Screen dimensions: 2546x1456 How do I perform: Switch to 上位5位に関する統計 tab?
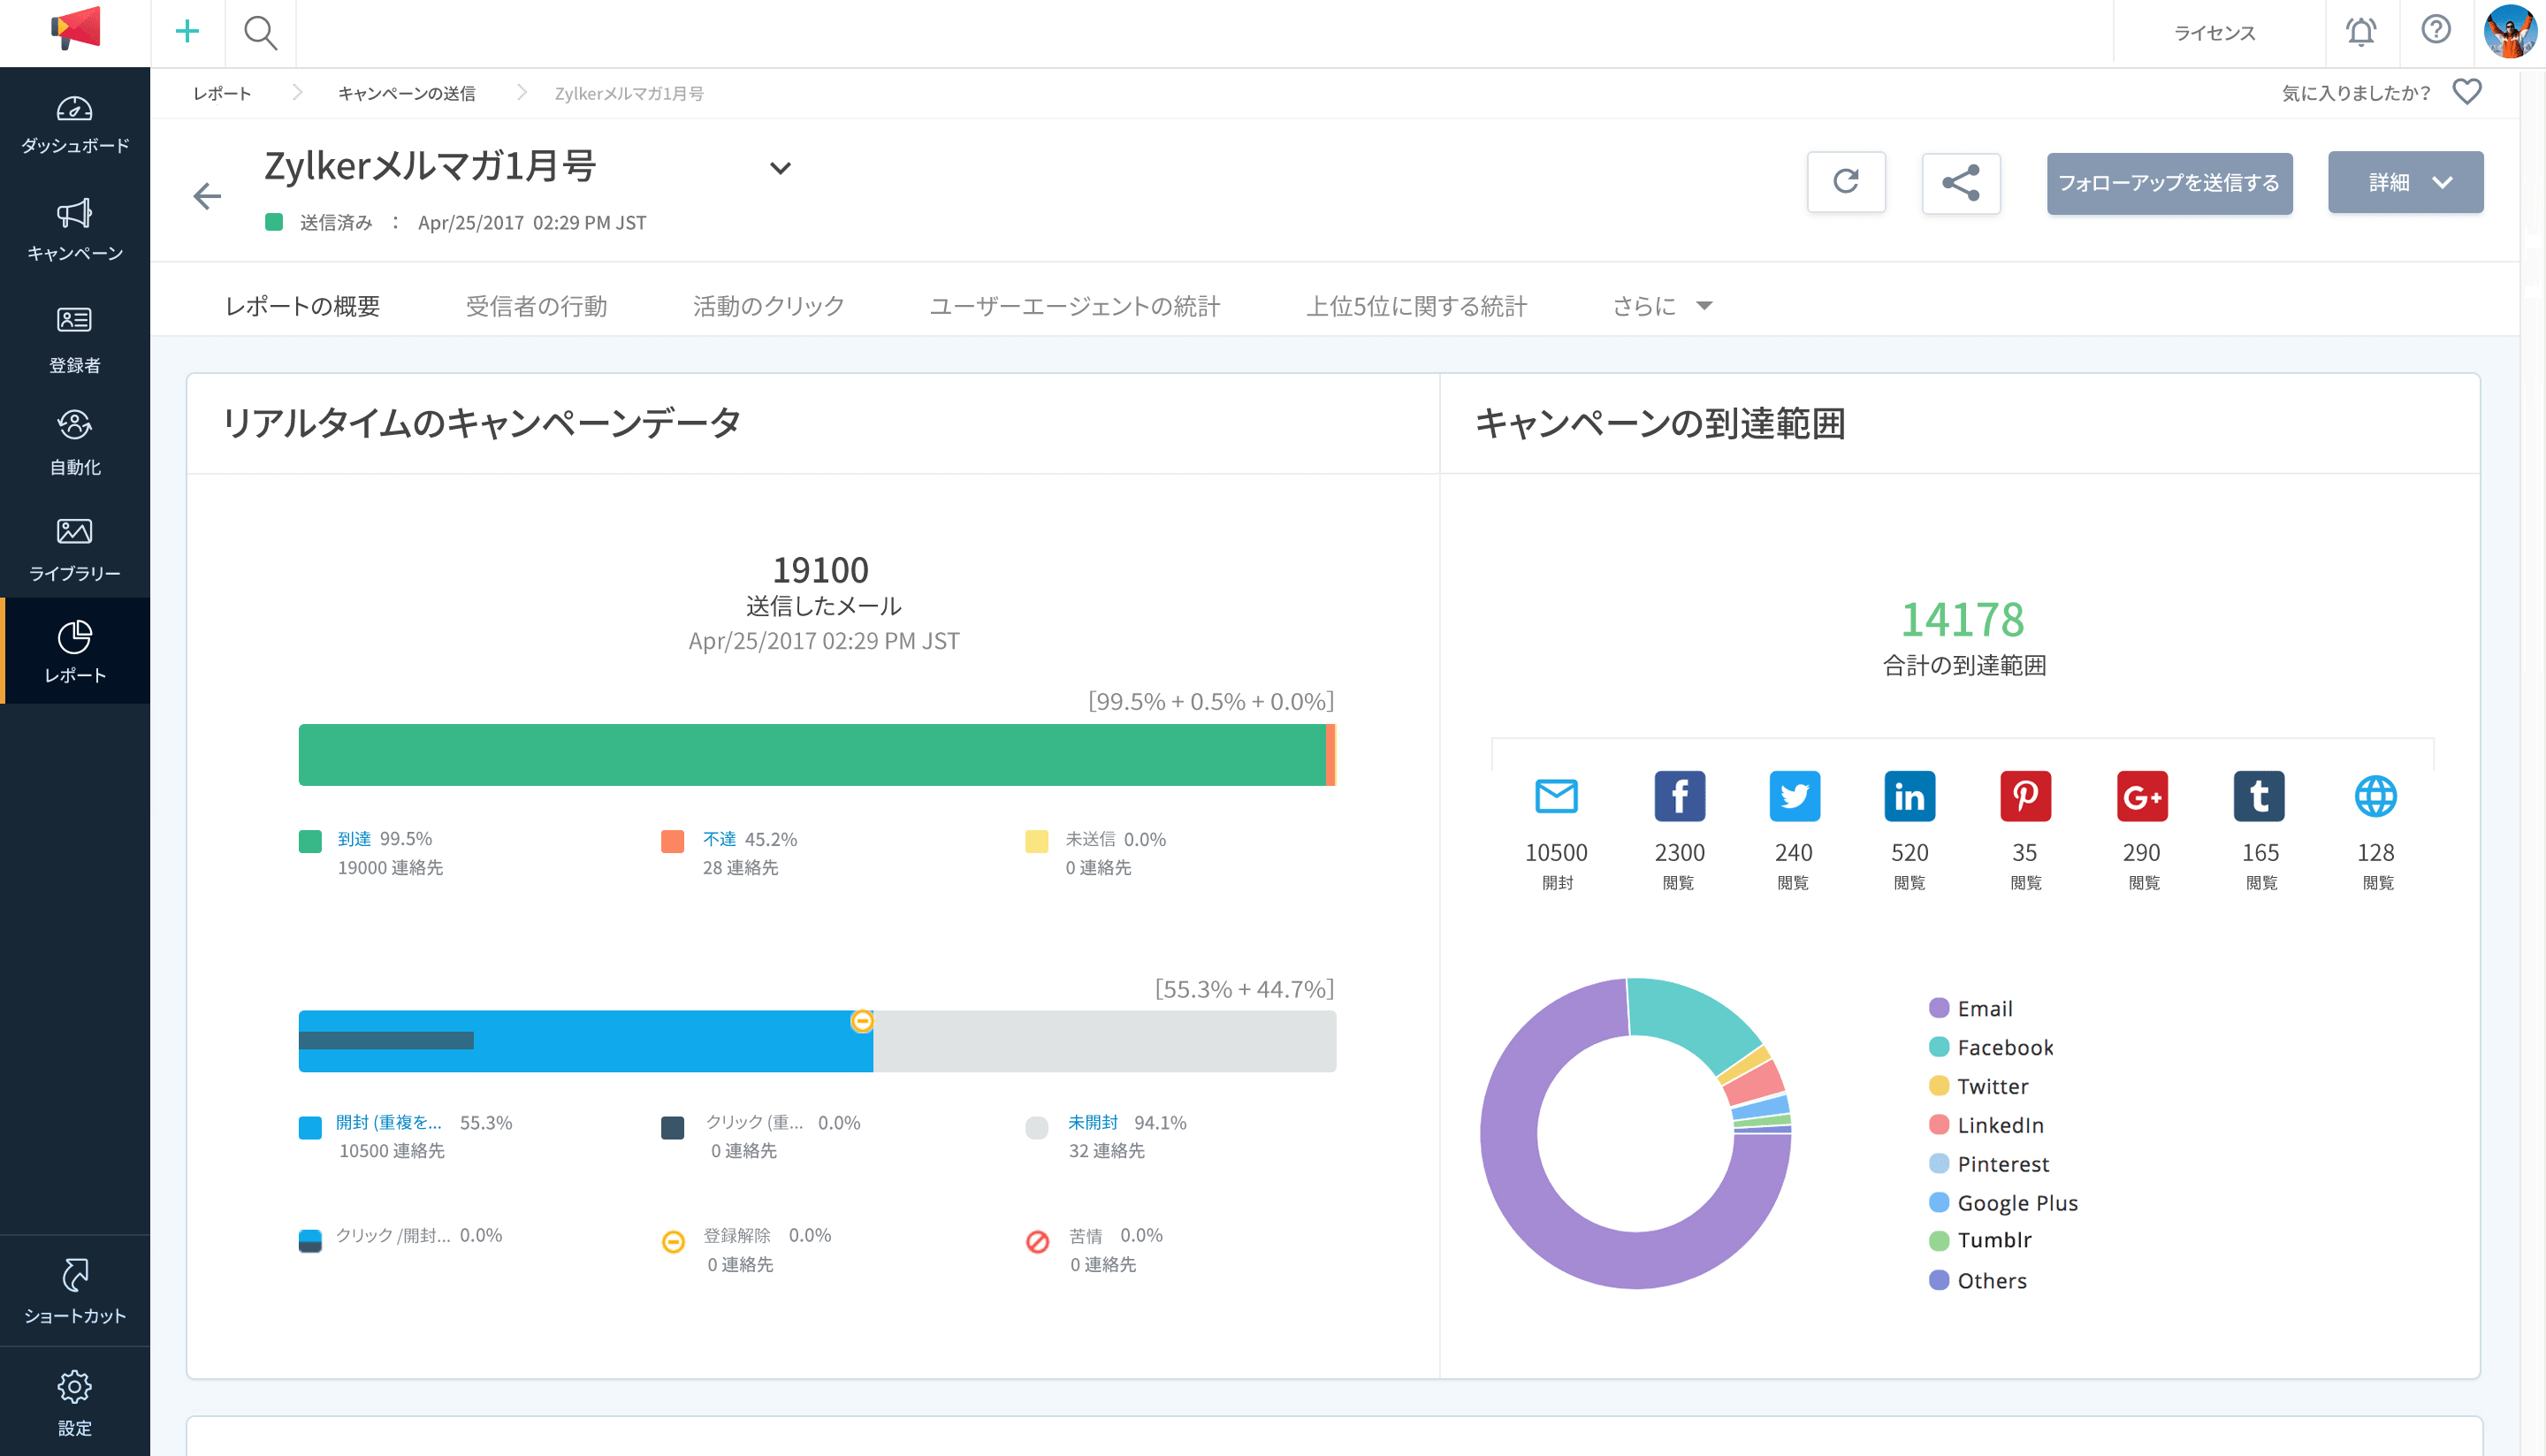coord(1416,306)
